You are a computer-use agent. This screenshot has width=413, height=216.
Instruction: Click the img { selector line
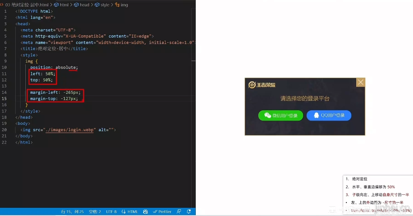point(32,61)
